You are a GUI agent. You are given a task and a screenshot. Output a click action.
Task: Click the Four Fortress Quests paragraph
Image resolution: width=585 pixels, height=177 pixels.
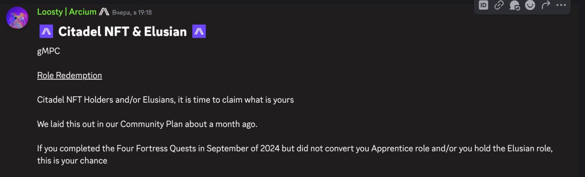(x=295, y=154)
